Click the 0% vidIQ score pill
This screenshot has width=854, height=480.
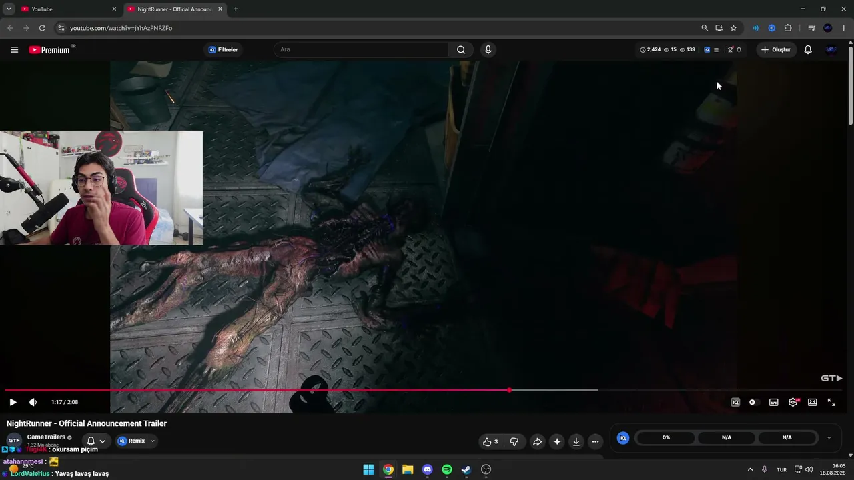pyautogui.click(x=666, y=438)
